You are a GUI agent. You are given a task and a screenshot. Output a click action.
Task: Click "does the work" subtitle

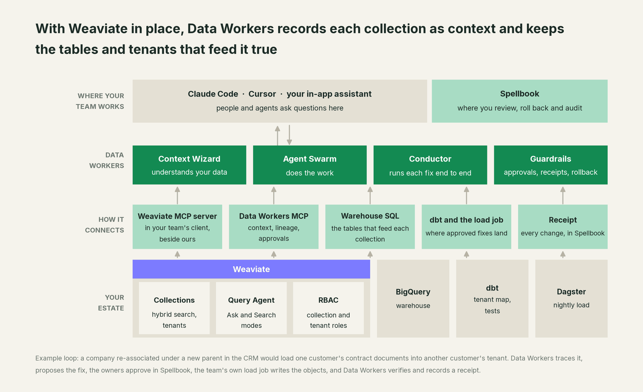pos(310,173)
